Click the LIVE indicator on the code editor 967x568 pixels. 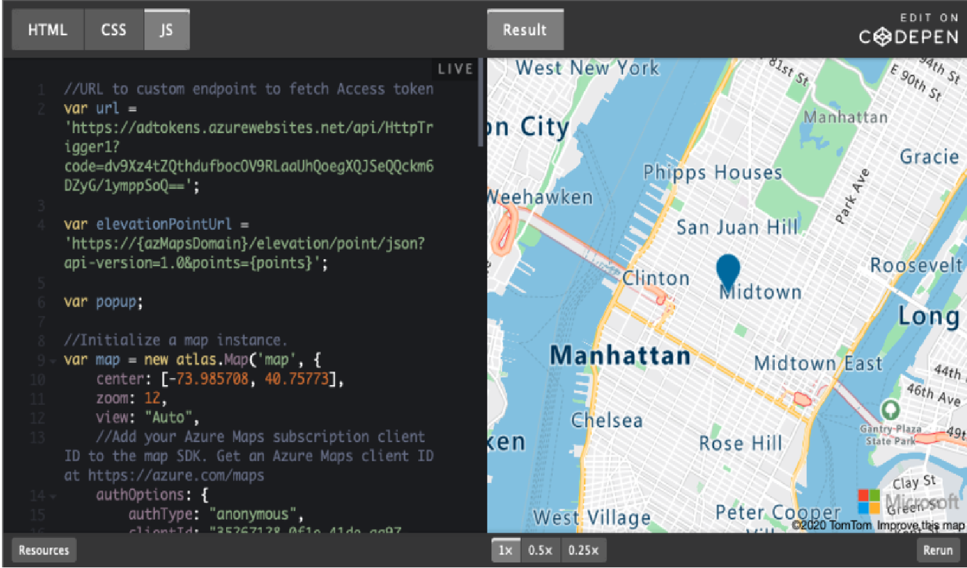[x=455, y=68]
